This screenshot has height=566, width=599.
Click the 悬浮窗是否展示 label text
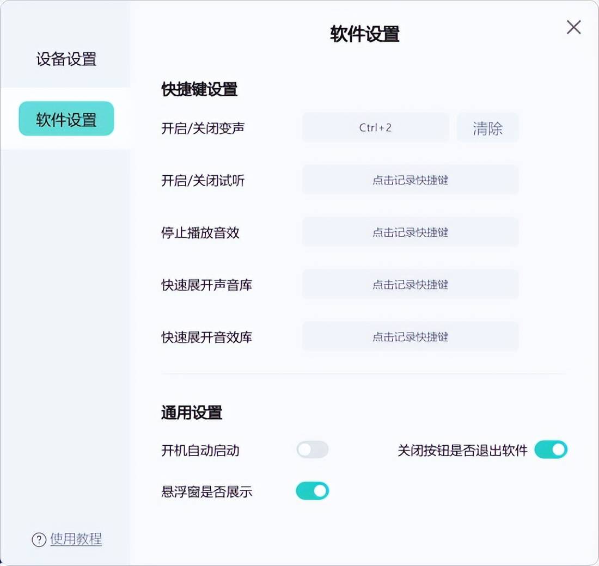tap(207, 491)
